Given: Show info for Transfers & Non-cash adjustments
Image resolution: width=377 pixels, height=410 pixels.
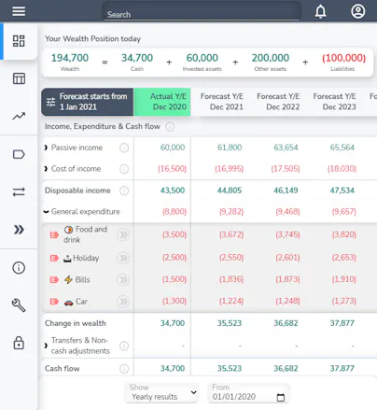Looking at the screenshot, I should (x=124, y=346).
